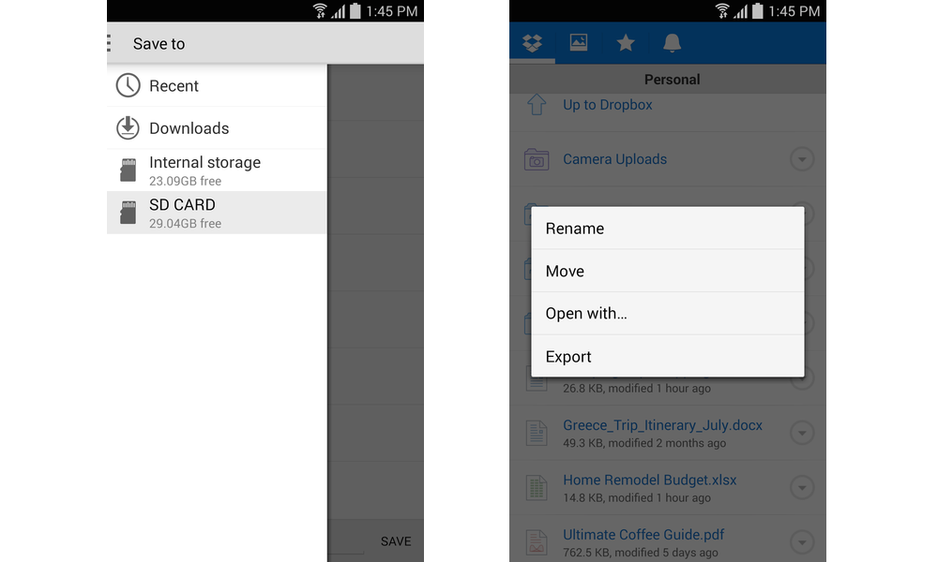
Task: Open the Favorites star tab
Action: [626, 43]
